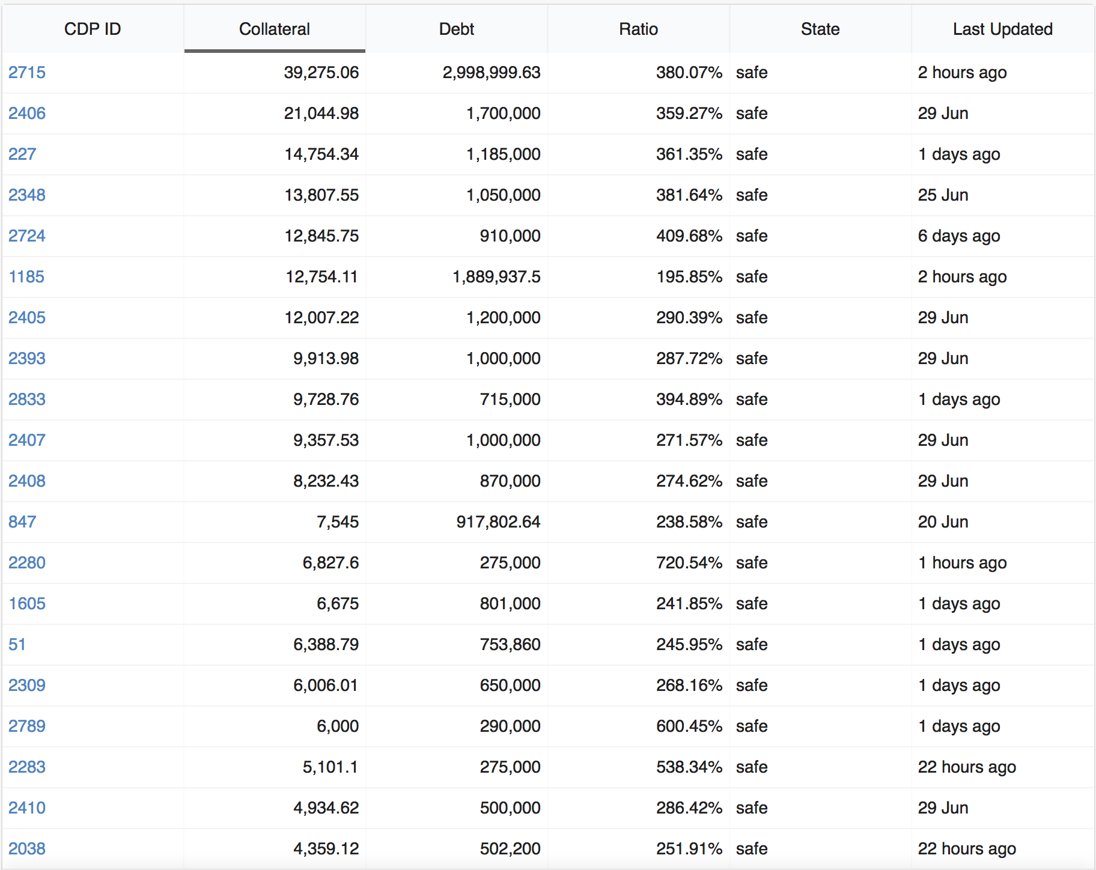Screen dimensions: 1096x870
Task: Sort by the Ratio column header
Action: pos(639,29)
